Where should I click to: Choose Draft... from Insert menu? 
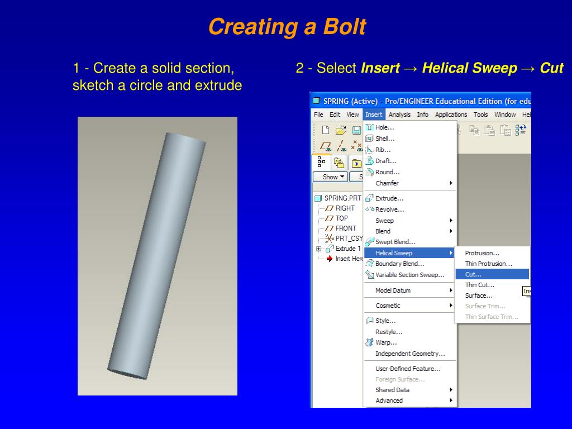coord(411,161)
